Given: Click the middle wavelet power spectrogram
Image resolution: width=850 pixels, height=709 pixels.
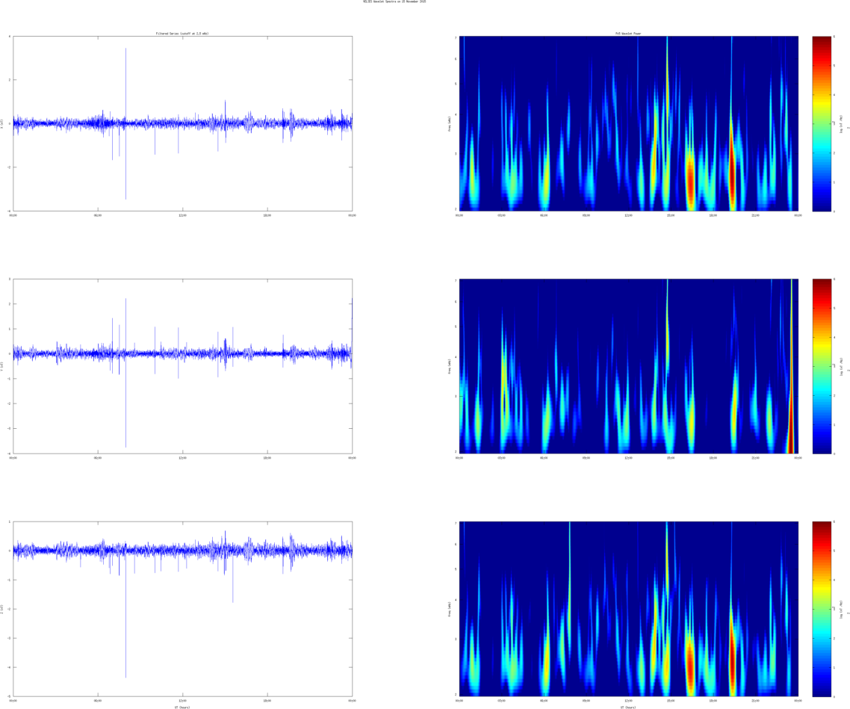Looking at the screenshot, I should tap(629, 366).
